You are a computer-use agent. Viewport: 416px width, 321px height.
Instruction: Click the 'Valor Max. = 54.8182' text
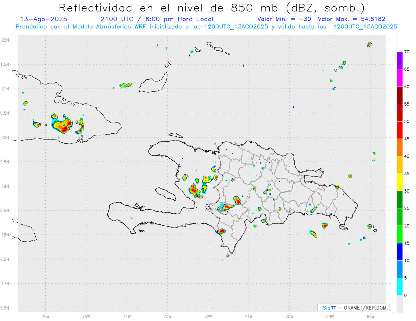(x=352, y=19)
